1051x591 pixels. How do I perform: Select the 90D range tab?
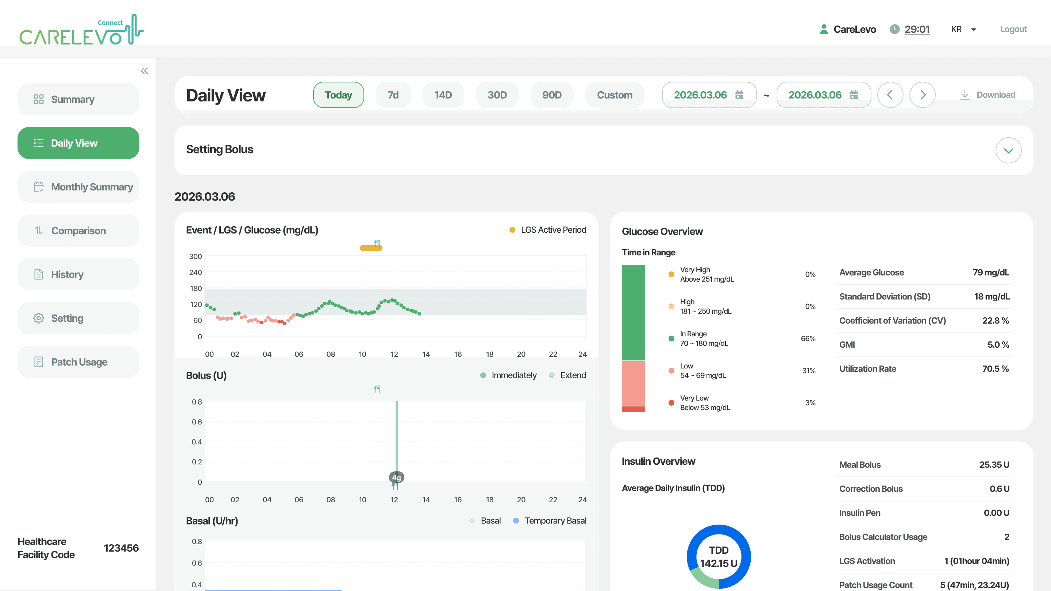pos(552,95)
